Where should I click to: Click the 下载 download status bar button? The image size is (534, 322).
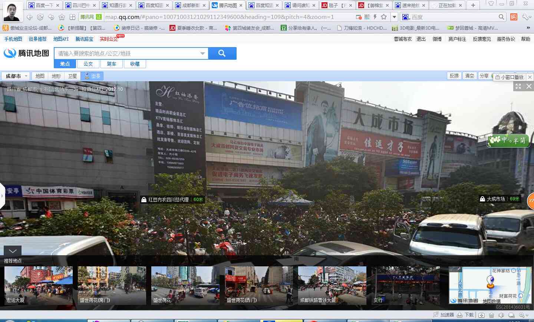pyautogui.click(x=466, y=315)
